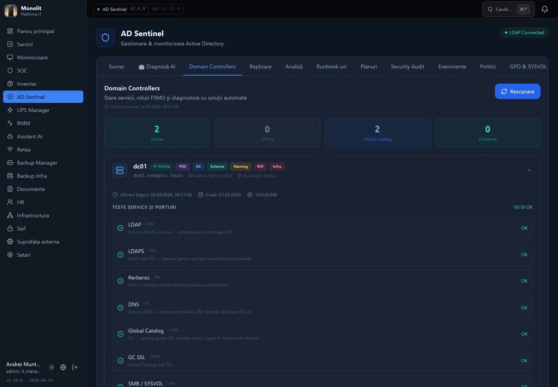
Task: Click Andrei Munt... user profile name
Action: [23, 364]
